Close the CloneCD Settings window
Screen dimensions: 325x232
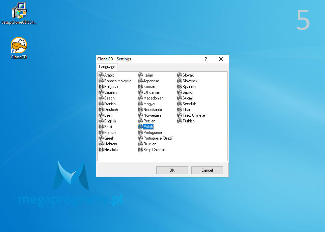221,59
